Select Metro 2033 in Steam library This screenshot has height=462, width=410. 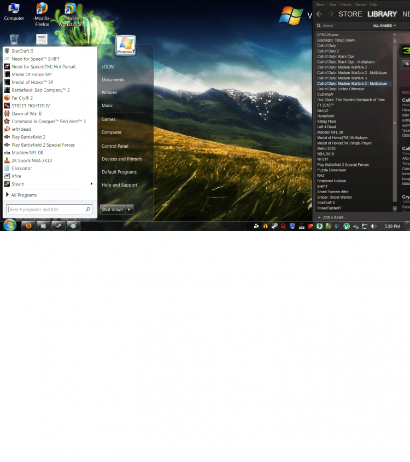(326, 148)
